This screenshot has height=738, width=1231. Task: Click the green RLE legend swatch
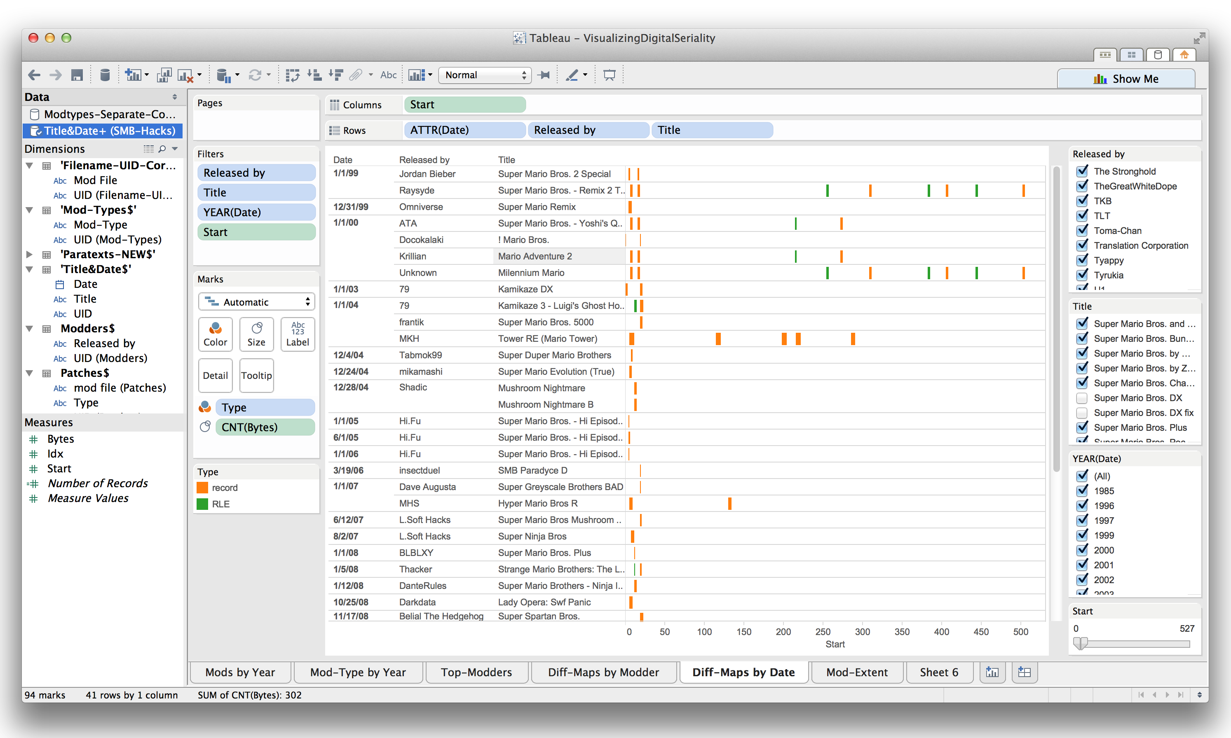[202, 504]
